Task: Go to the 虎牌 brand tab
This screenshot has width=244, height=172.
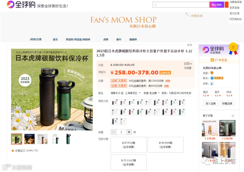Action: click(x=106, y=39)
